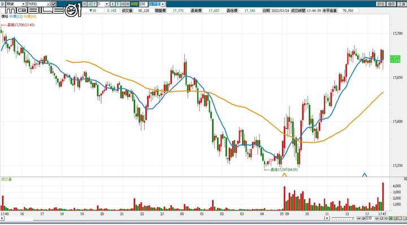This screenshot has width=407, height=225.
Task: Click the price change ▼28
Action: (92, 11)
